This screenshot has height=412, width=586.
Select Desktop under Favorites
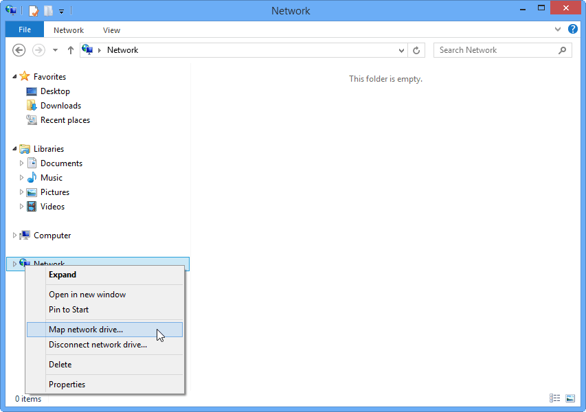click(56, 91)
